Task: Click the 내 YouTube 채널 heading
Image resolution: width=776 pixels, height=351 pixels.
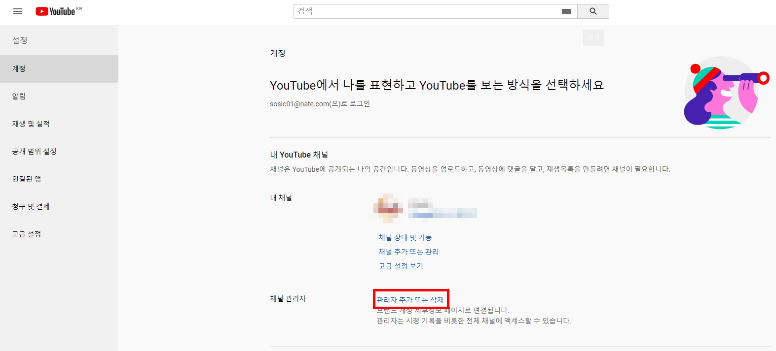Action: click(x=299, y=155)
